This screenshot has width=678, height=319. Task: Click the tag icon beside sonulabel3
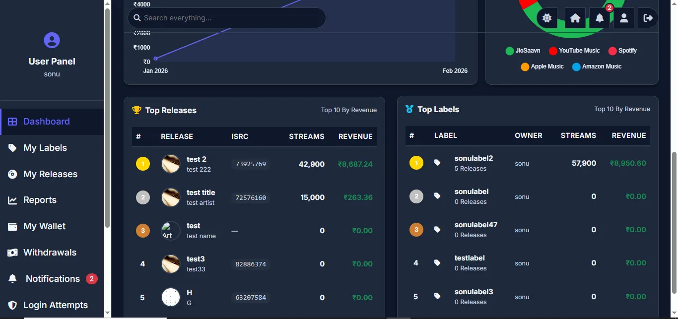pyautogui.click(x=437, y=296)
